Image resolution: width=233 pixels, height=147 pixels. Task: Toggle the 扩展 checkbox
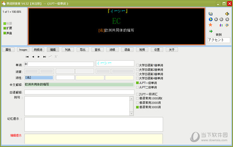pyautogui.click(x=5, y=28)
